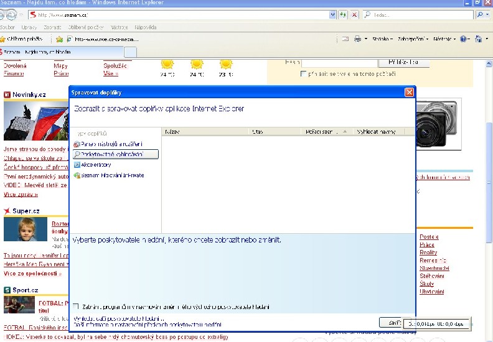Tick the Zabránit programům v navrhování změn checkbox
This screenshot has height=342, width=493.
click(75, 306)
